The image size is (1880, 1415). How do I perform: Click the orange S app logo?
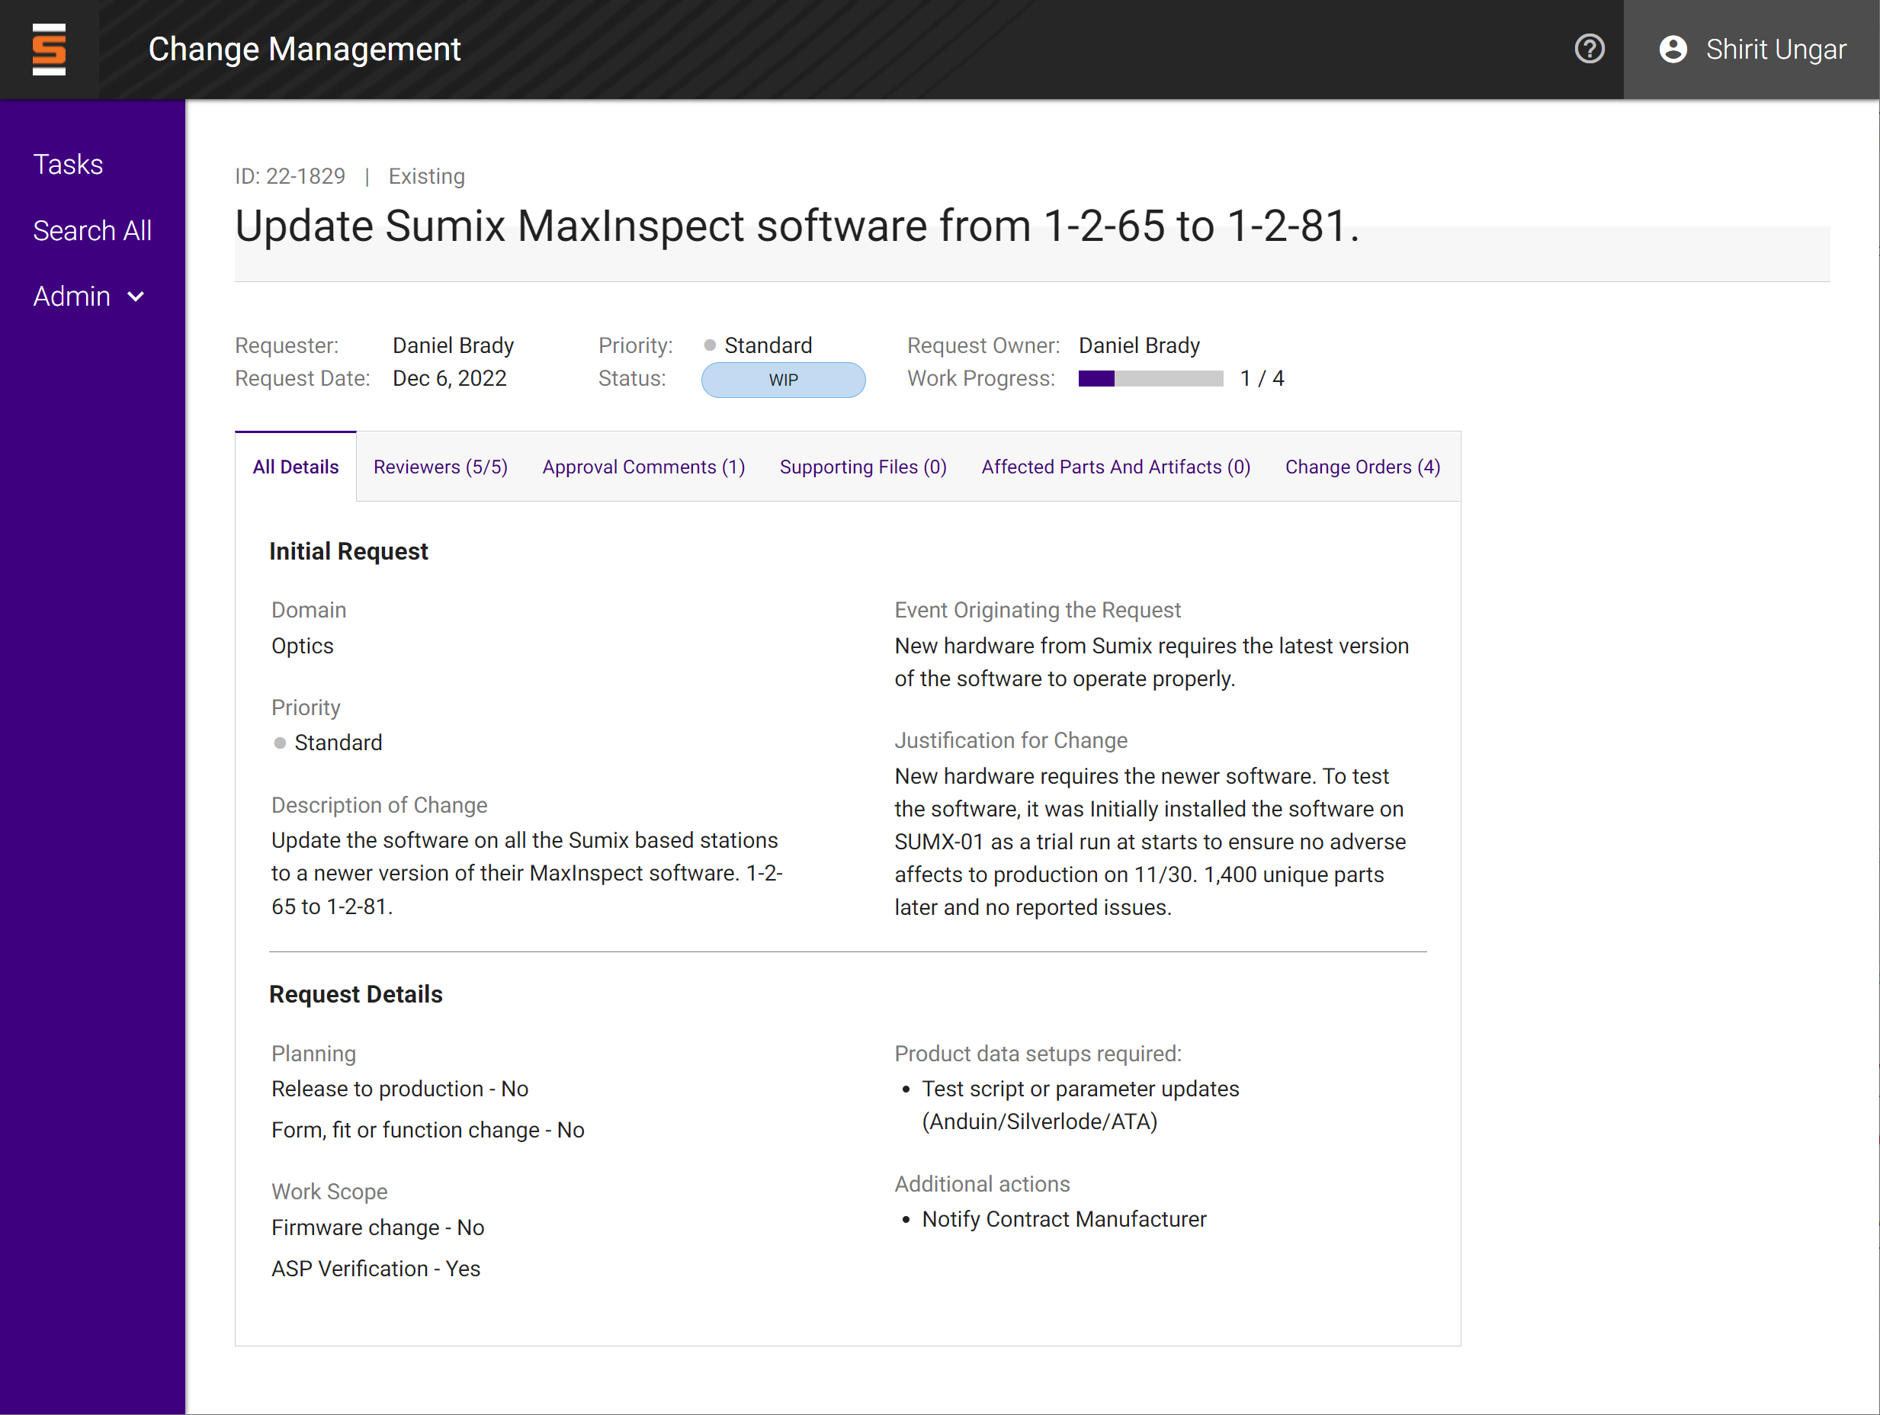(49, 50)
